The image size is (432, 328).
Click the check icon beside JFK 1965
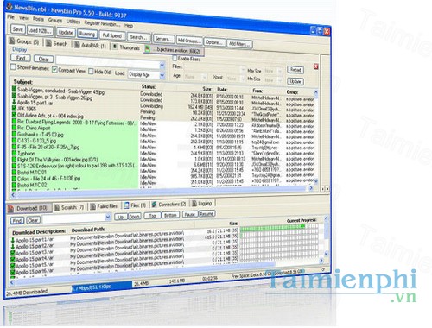[14, 109]
